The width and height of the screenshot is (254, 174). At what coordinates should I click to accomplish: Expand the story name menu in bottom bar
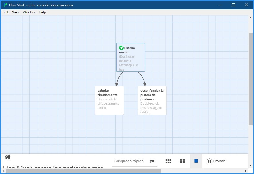point(53,168)
